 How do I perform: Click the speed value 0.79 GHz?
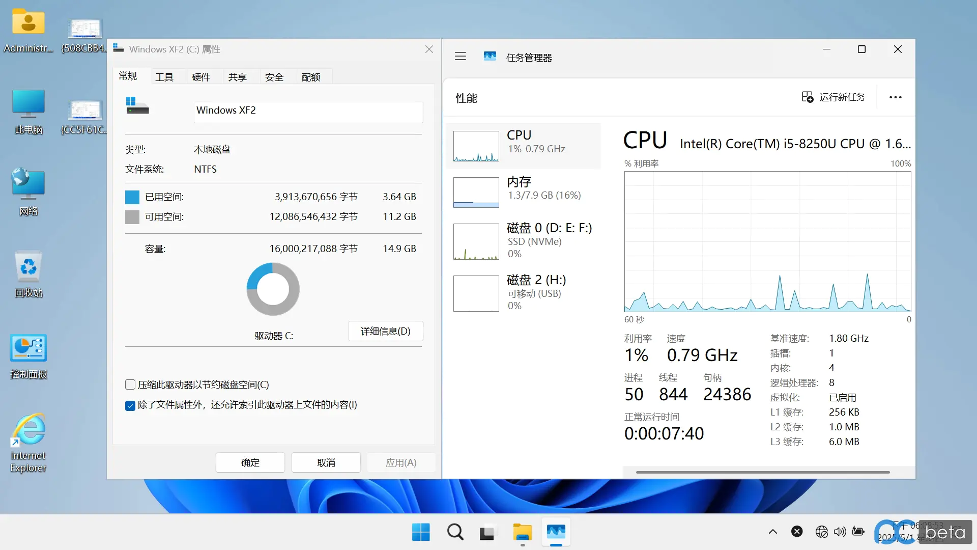point(702,355)
